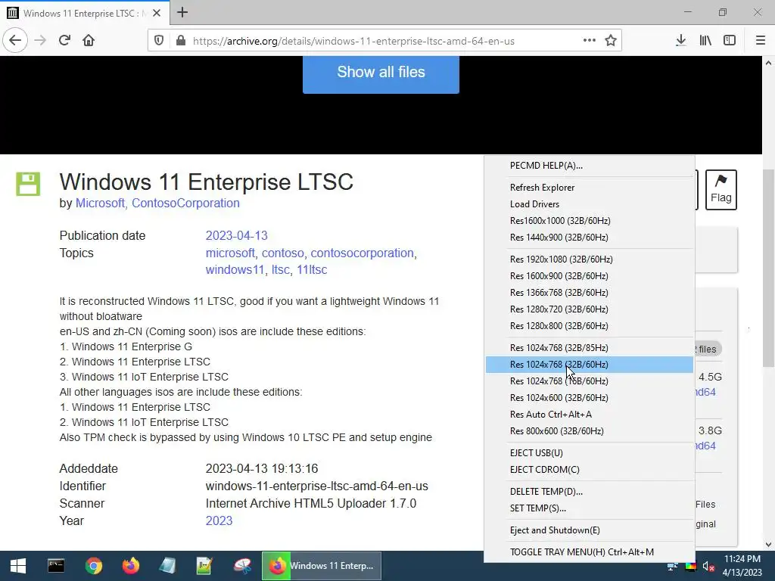
Task: Choose SET TEMP(S)... menu entry
Action: click(x=589, y=508)
